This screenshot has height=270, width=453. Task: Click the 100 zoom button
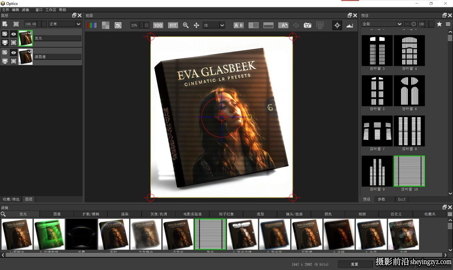coord(158,25)
